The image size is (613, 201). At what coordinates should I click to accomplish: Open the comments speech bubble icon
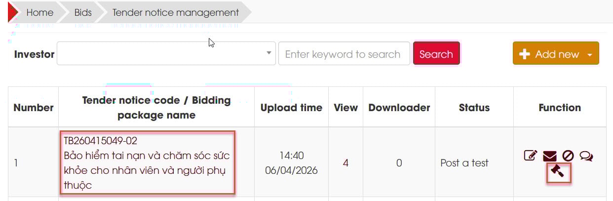click(x=586, y=156)
